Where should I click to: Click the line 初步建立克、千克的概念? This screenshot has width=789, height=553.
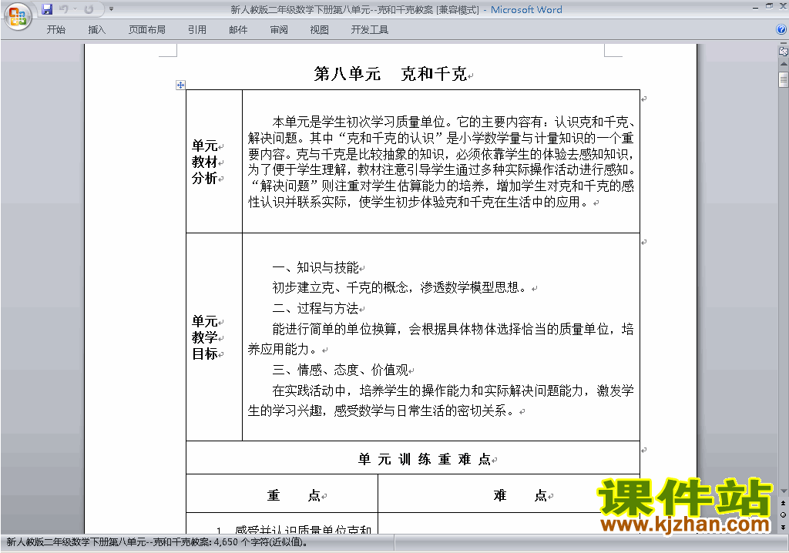[401, 288]
